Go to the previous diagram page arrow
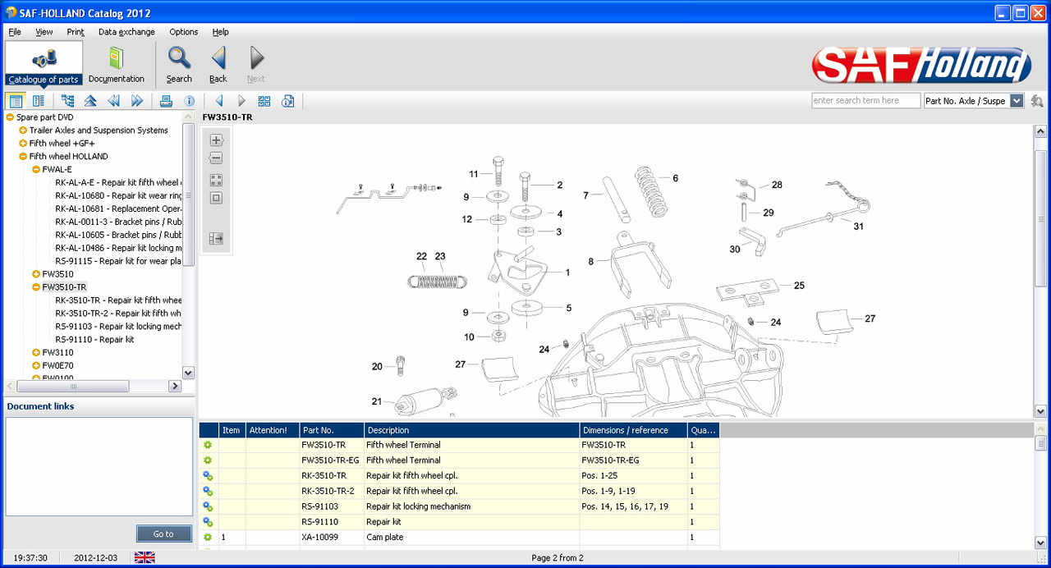Viewport: 1051px width, 568px height. (x=218, y=101)
